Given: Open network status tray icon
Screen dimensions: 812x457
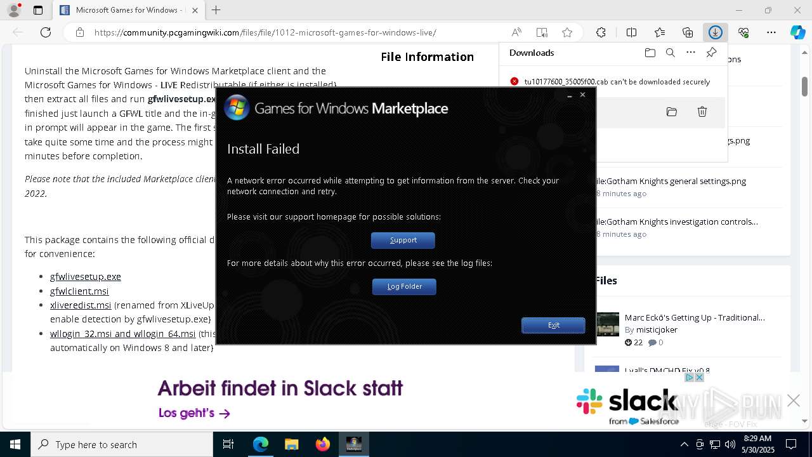Looking at the screenshot, I should tap(714, 444).
